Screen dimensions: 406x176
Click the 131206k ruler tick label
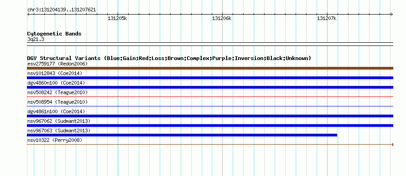pos(222,18)
